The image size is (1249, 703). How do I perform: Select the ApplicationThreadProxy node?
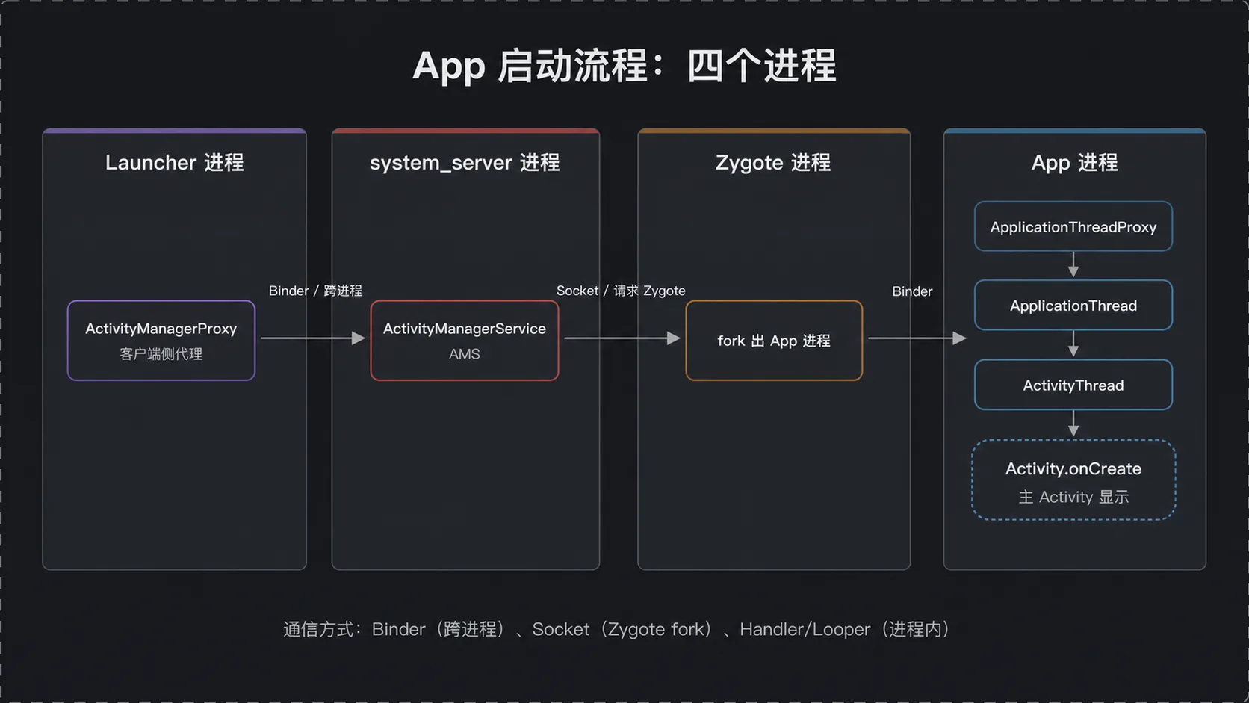1073,226
